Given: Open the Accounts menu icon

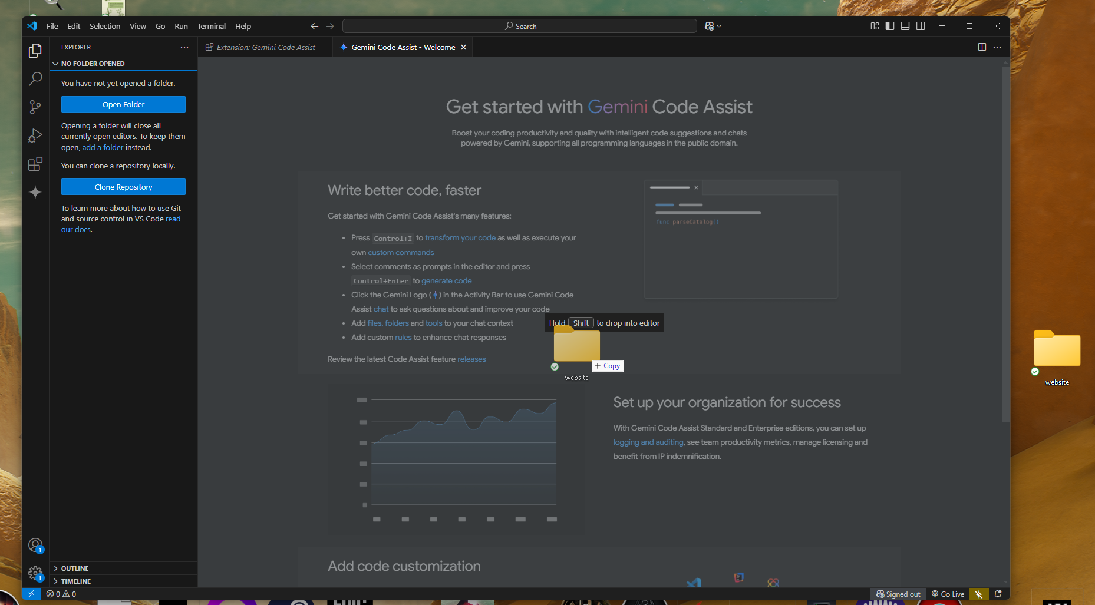Looking at the screenshot, I should 35,545.
